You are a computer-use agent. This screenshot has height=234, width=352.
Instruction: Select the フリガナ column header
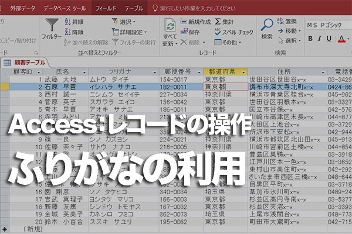click(124, 72)
